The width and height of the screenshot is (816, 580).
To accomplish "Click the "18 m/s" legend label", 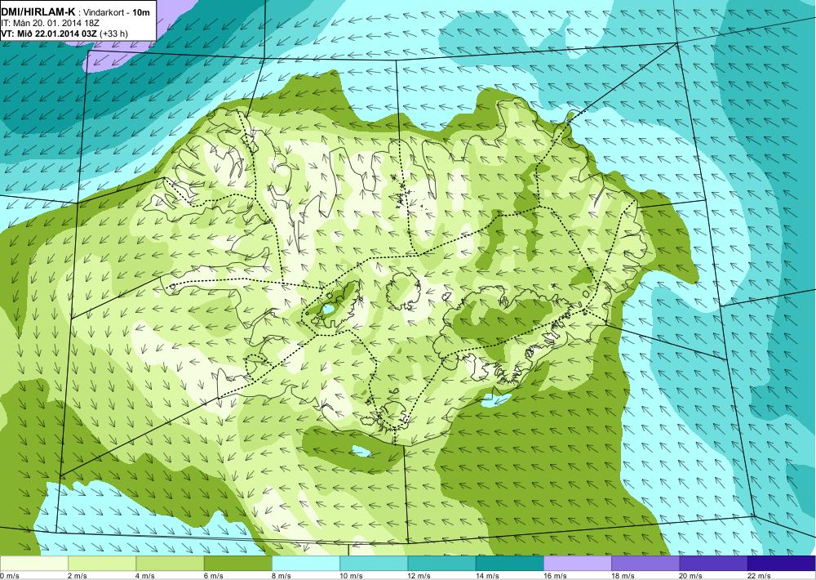I will tap(623, 576).
